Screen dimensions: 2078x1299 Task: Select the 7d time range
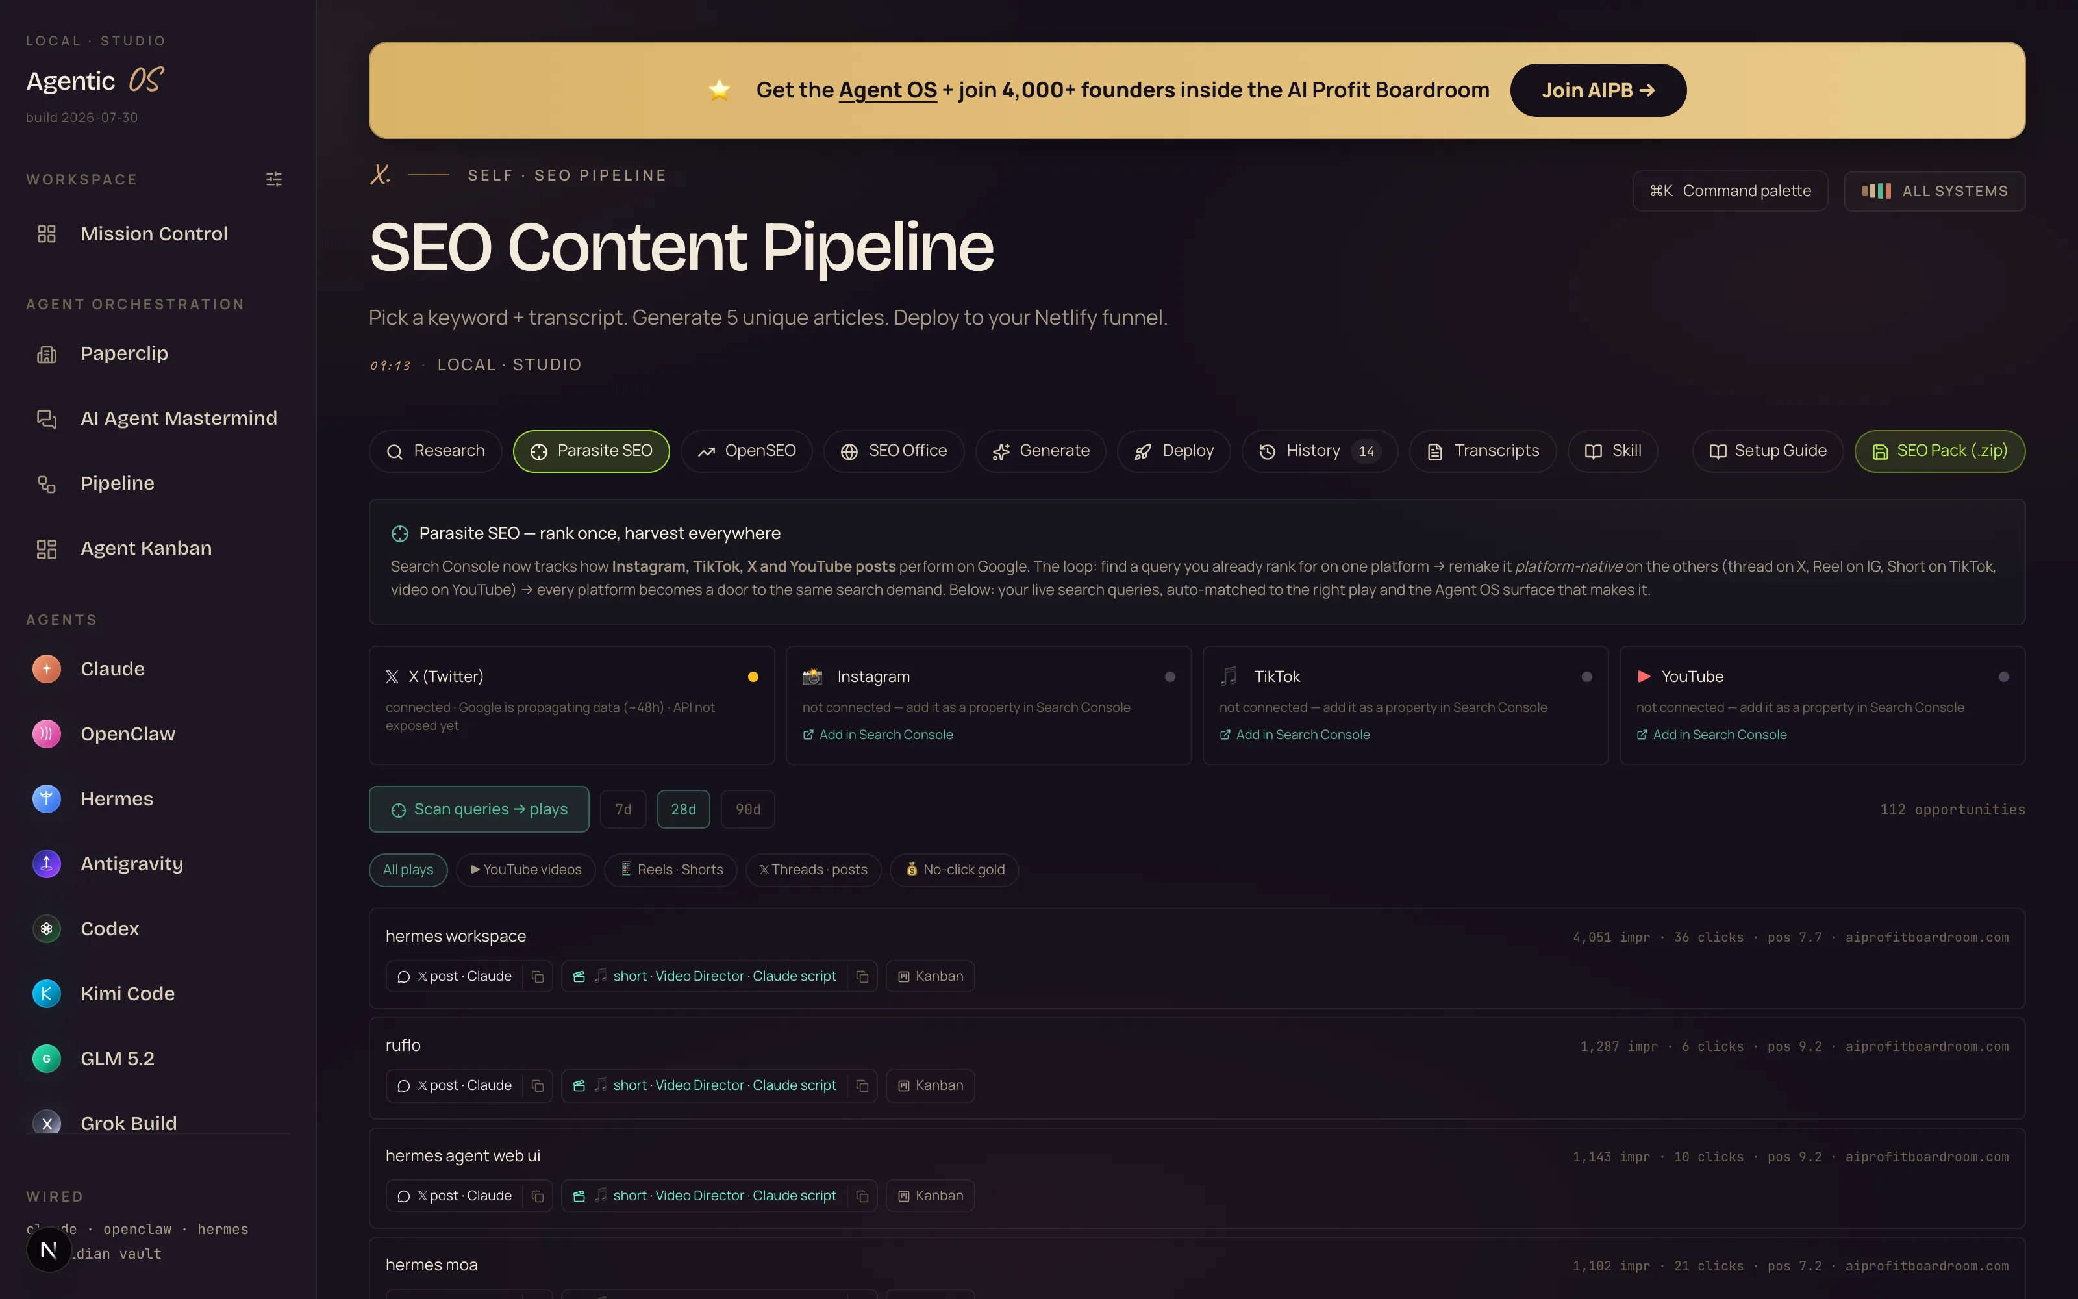pyautogui.click(x=623, y=809)
